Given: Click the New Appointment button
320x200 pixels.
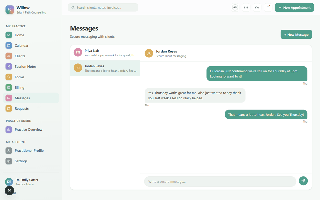Looking at the screenshot, I should pyautogui.click(x=294, y=7).
